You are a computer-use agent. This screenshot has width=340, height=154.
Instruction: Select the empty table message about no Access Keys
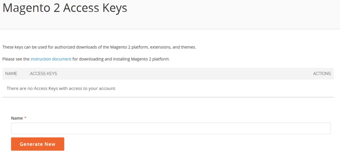pos(61,89)
